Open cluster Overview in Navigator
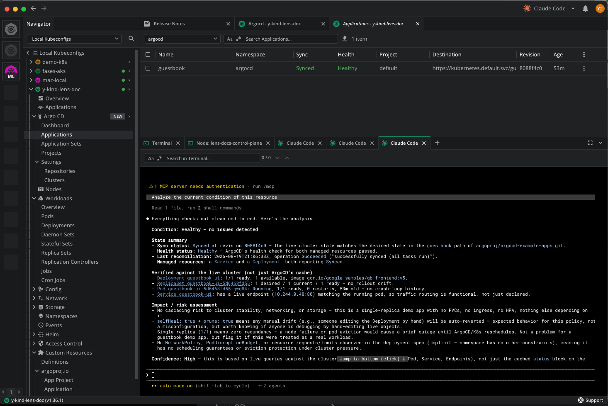This screenshot has height=406, width=608. click(x=57, y=98)
